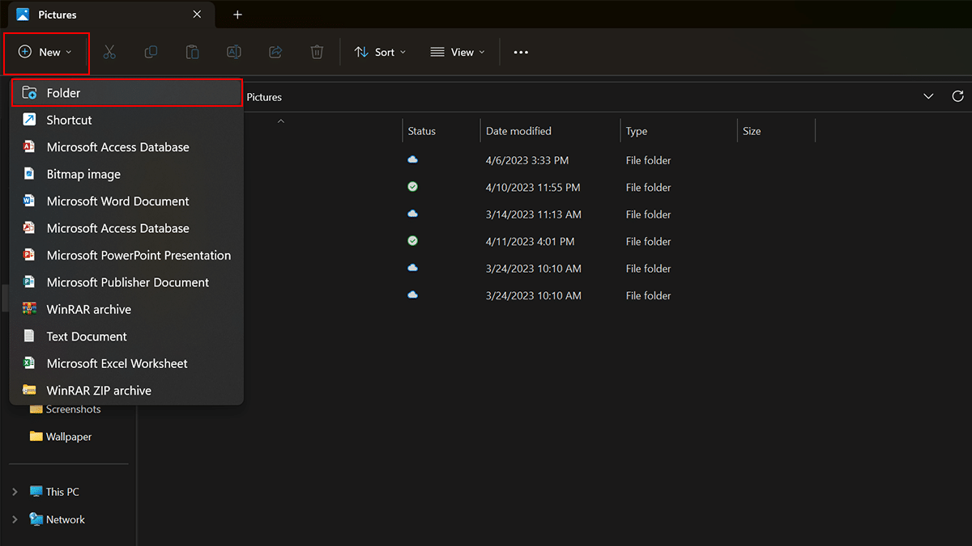972x546 pixels.
Task: Open the Sort dropdown menu
Action: pyautogui.click(x=380, y=53)
